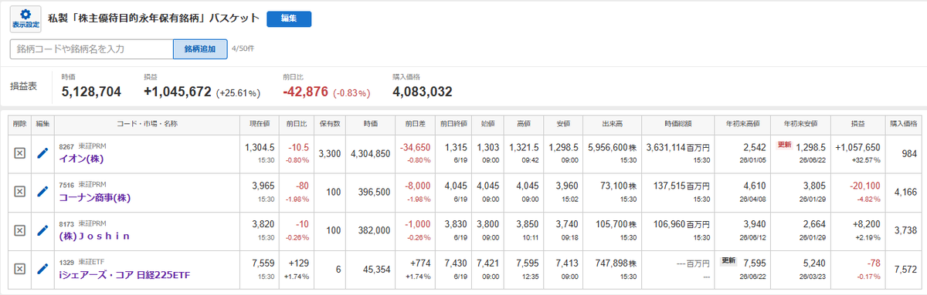
Task: Edit the コーナン商事 row with pencil
Action: [42, 192]
